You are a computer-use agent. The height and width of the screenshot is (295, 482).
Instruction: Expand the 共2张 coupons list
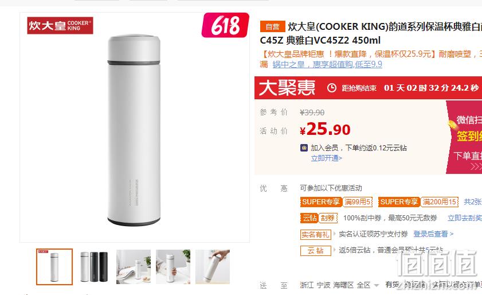pyautogui.click(x=473, y=201)
